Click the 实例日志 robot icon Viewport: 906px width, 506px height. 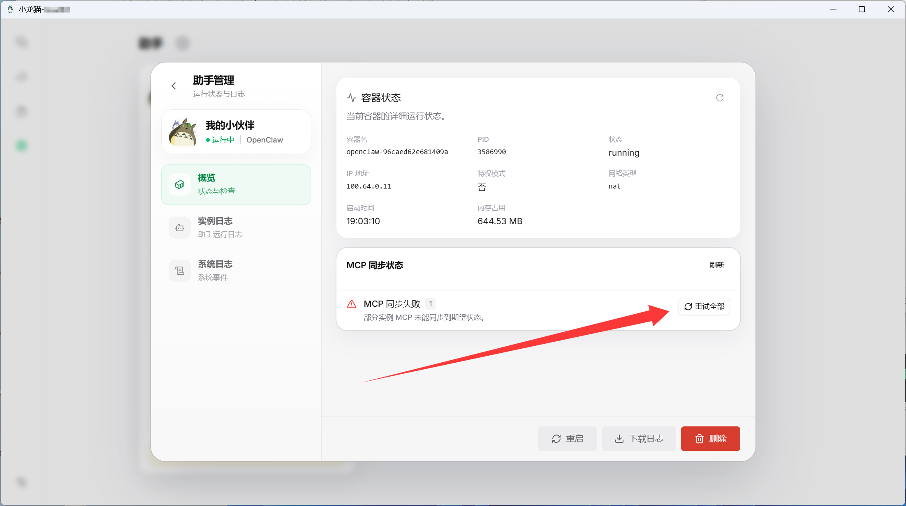click(x=180, y=228)
